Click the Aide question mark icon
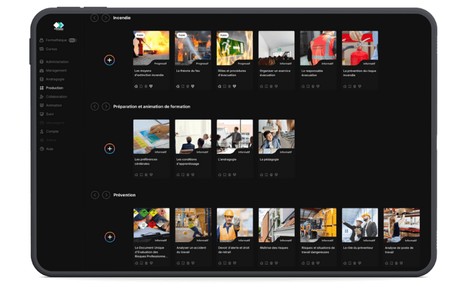Screen dimensions: 467x292 [41, 149]
